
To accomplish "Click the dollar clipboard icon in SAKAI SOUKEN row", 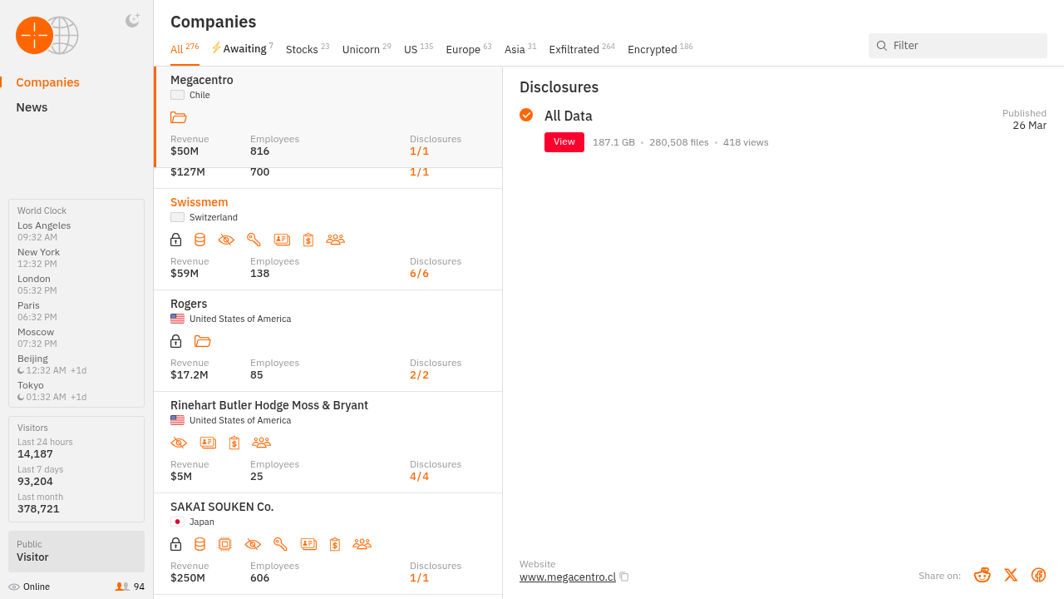I will tap(335, 544).
